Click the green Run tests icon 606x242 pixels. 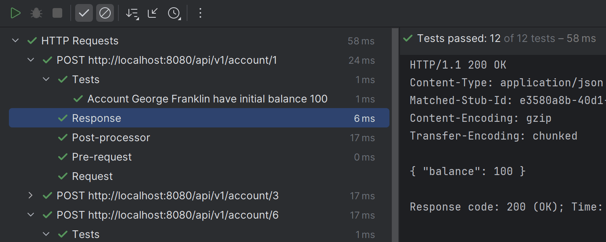15,13
